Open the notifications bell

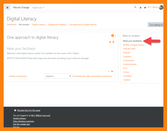141,8
